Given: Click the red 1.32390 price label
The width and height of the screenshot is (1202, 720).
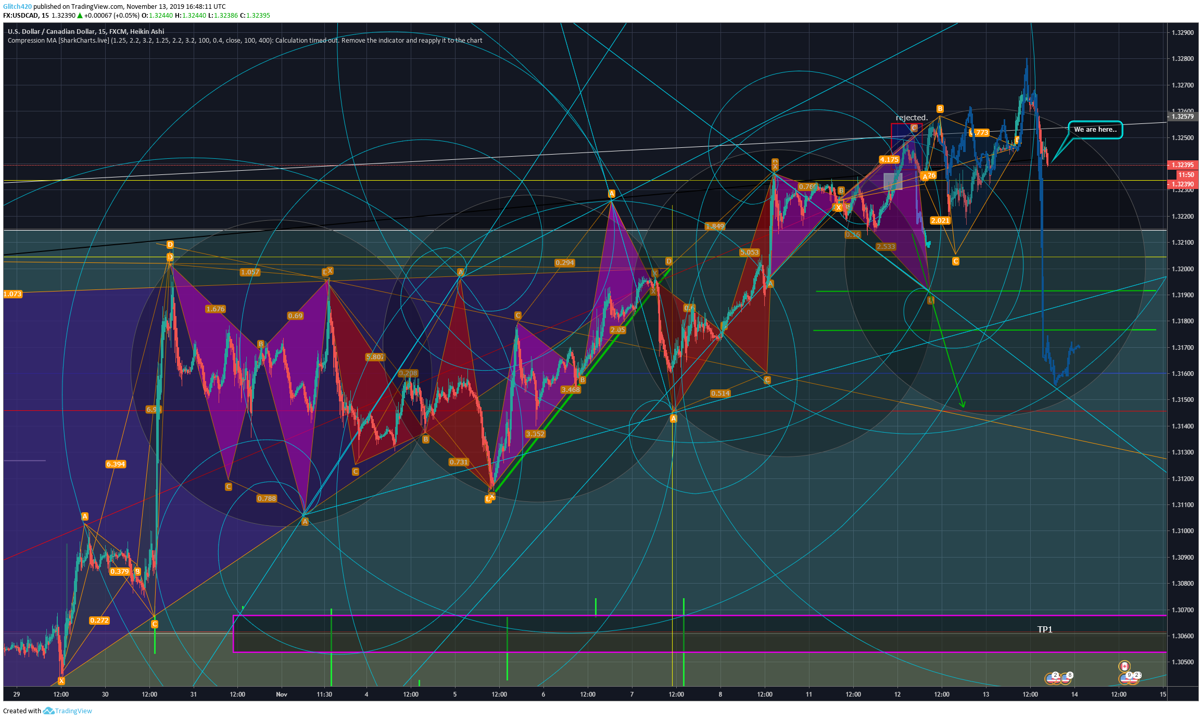Looking at the screenshot, I should (1183, 184).
